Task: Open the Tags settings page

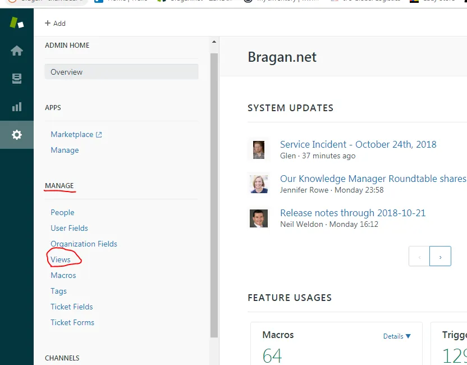Action: tap(58, 291)
